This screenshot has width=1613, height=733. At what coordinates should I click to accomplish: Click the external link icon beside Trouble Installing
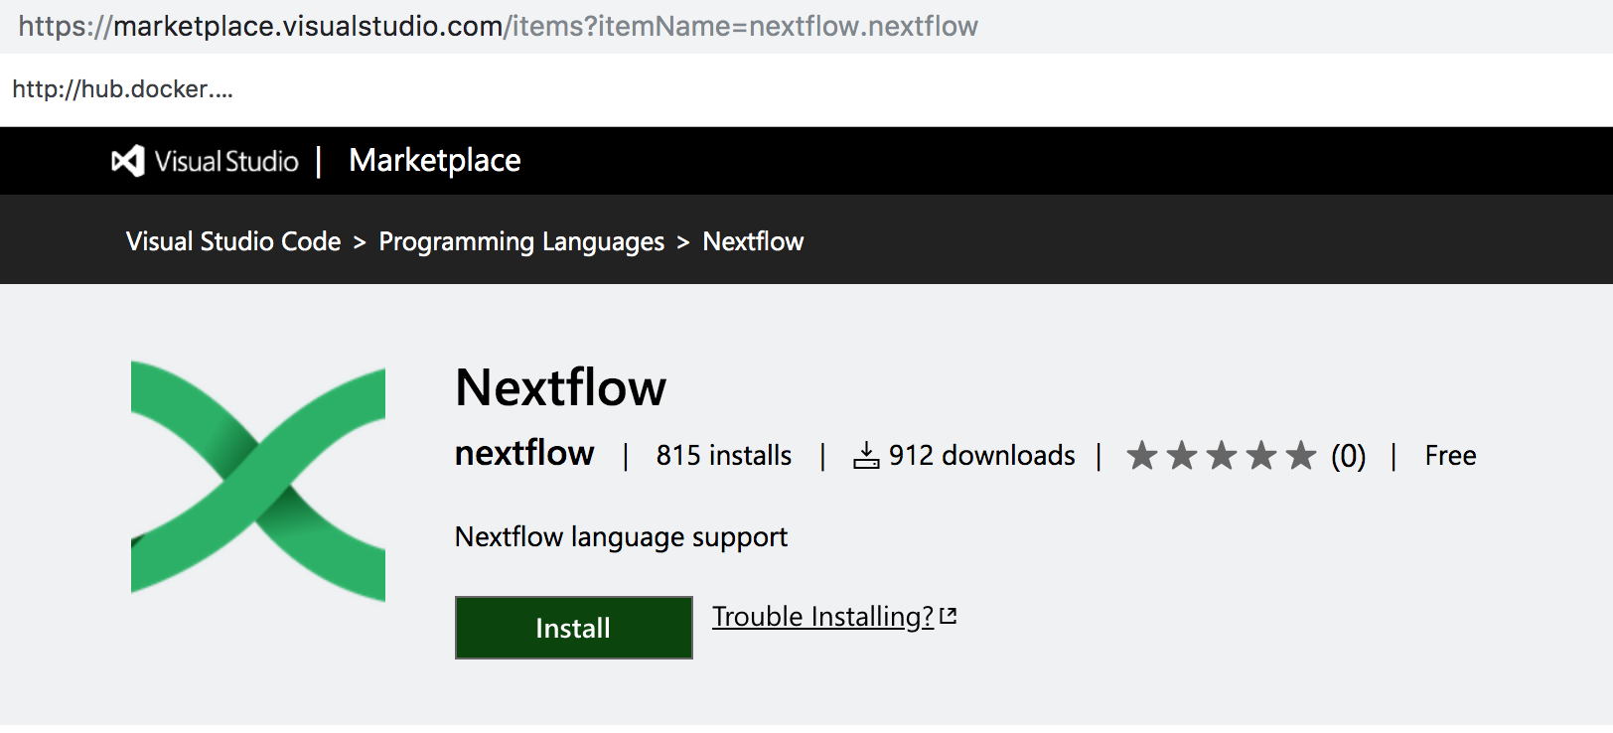pyautogui.click(x=949, y=616)
